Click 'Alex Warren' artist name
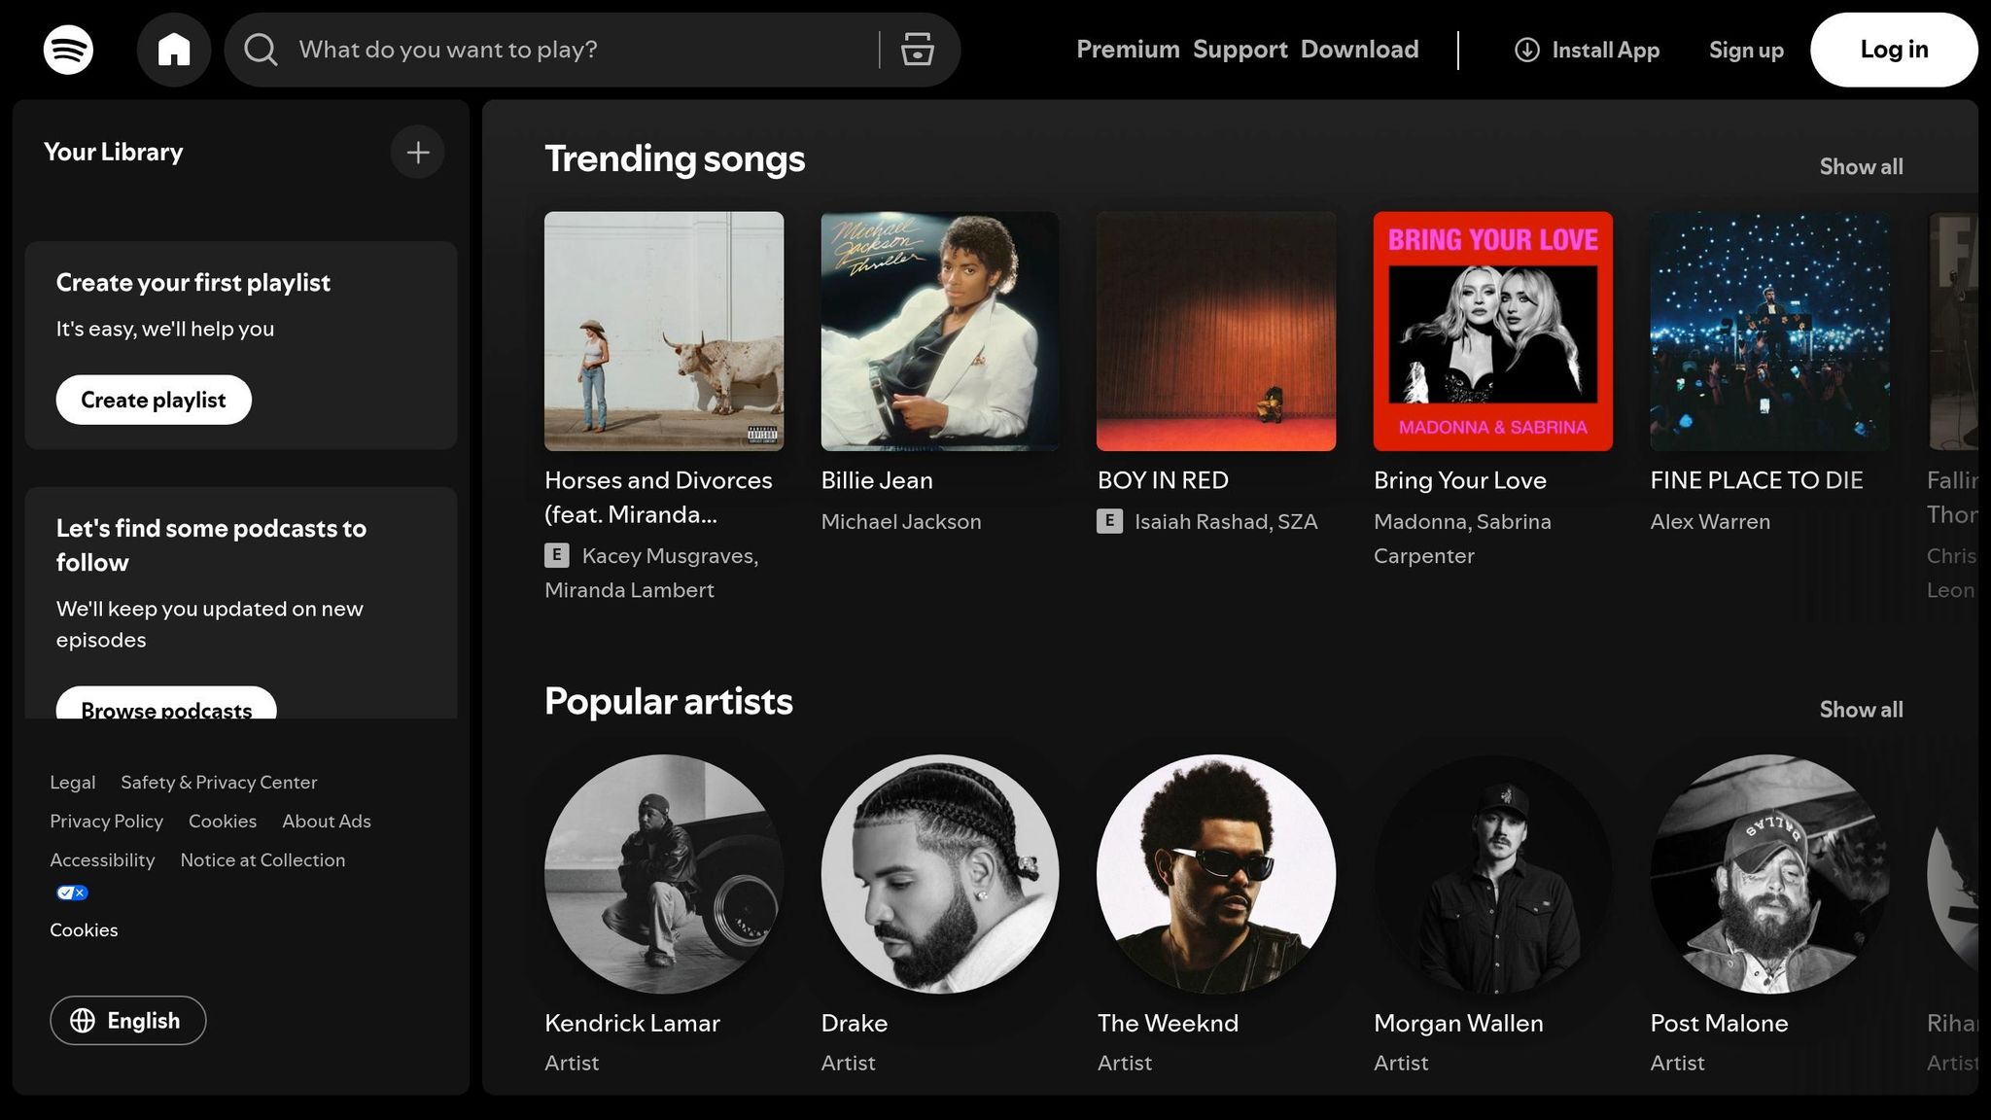 1710,521
